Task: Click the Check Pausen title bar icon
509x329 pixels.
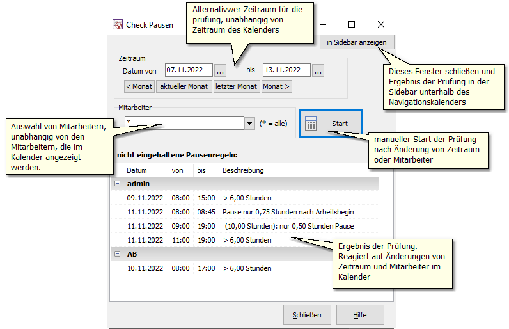Action: tap(117, 25)
